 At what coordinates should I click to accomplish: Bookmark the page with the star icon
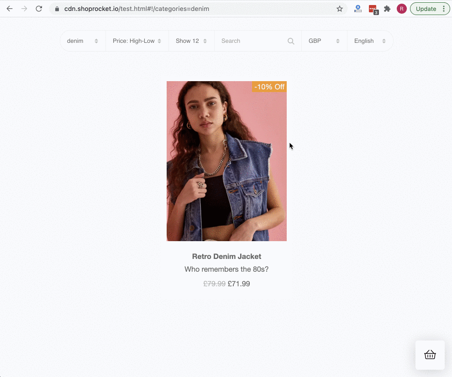click(x=340, y=9)
